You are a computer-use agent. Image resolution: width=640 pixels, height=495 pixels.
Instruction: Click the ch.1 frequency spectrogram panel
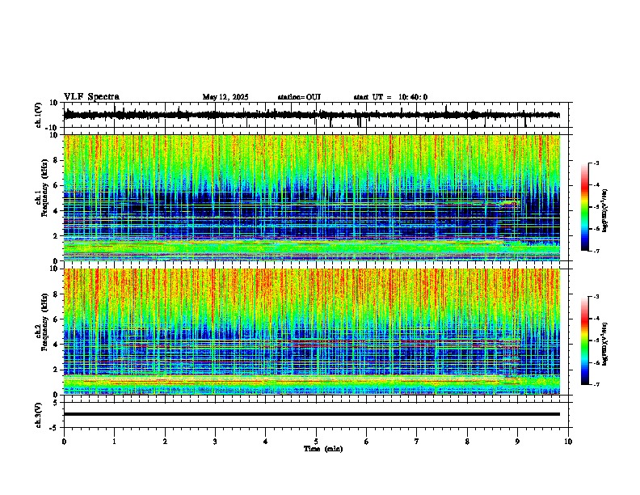312,197
